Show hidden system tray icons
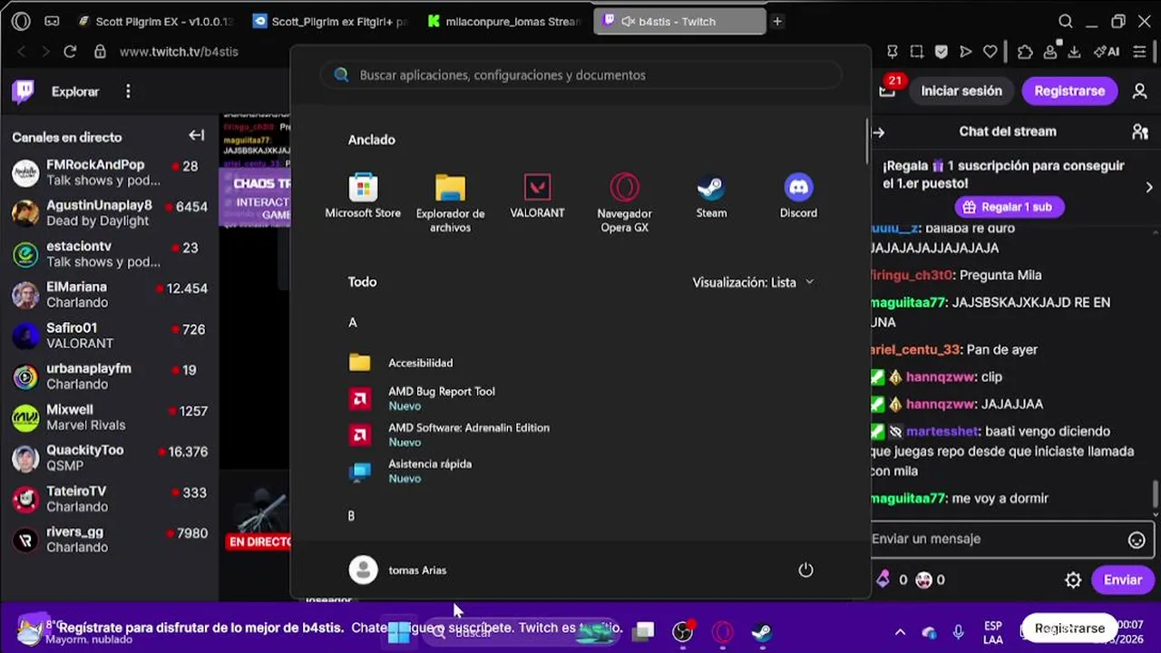The width and height of the screenshot is (1161, 653). [x=900, y=632]
